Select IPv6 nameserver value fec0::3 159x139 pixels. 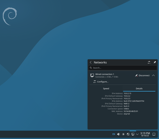(x=127, y=106)
